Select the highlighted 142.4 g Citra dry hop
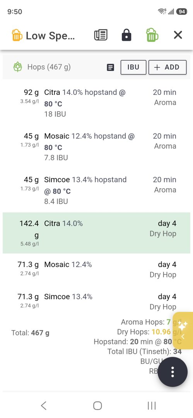The height and width of the screenshot is (418, 193). tap(97, 233)
